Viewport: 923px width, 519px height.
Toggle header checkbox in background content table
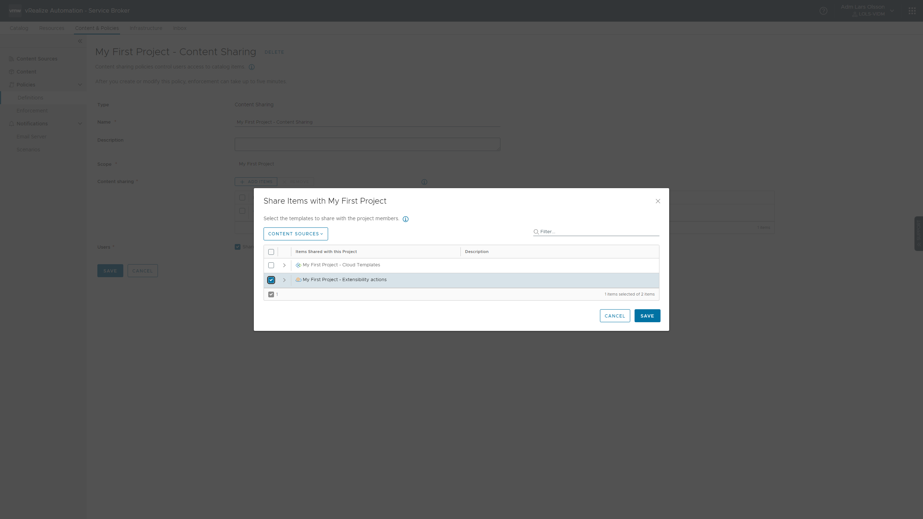coord(242,198)
